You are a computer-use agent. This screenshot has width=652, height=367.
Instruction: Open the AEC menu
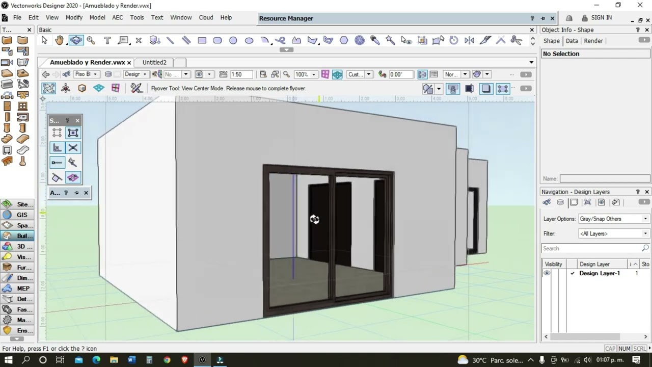(x=118, y=17)
